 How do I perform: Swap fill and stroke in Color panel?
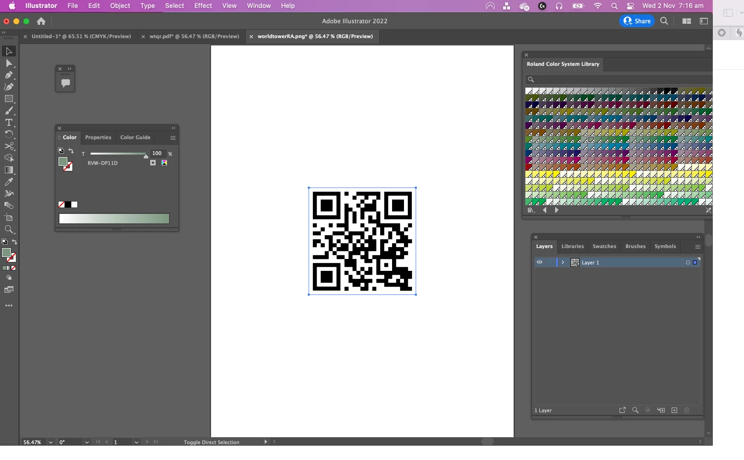click(x=71, y=151)
